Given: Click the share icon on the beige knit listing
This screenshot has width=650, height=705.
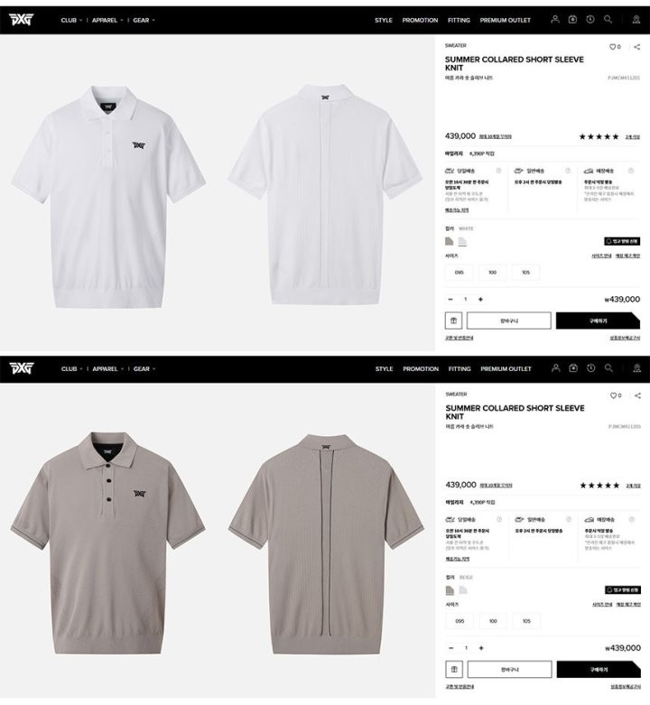Looking at the screenshot, I should pos(637,395).
